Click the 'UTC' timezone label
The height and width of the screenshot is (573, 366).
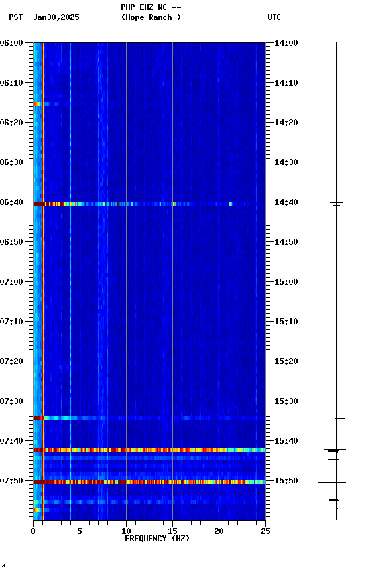(x=274, y=17)
